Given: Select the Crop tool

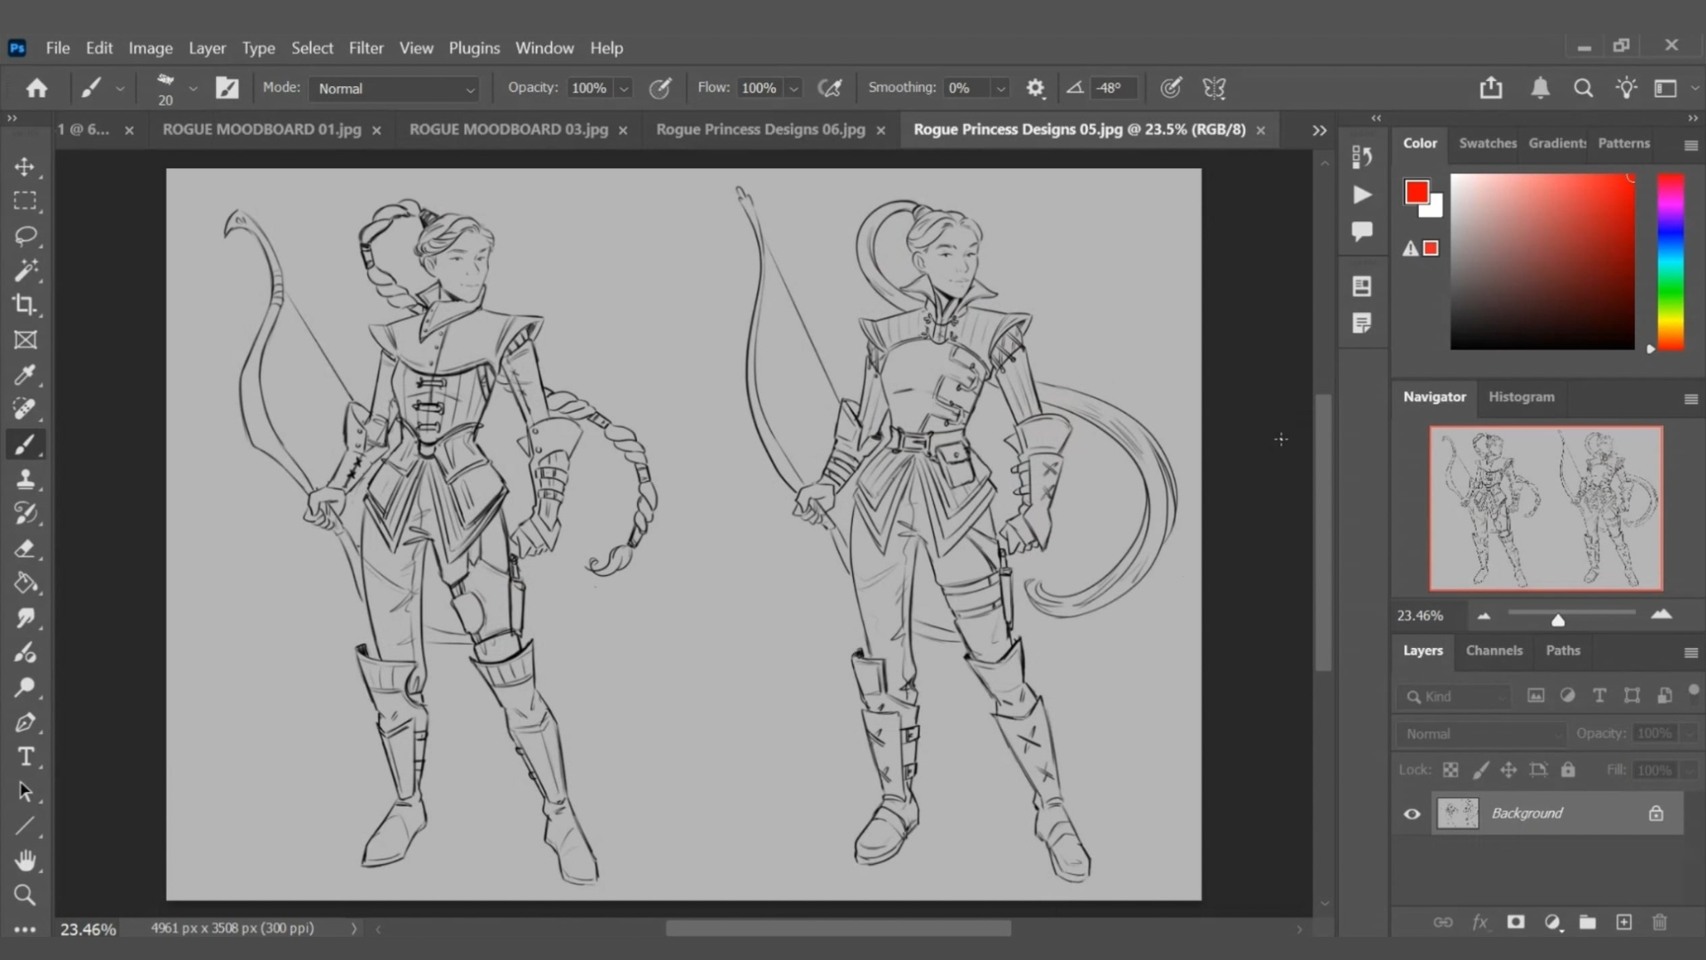Looking at the screenshot, I should coord(25,305).
